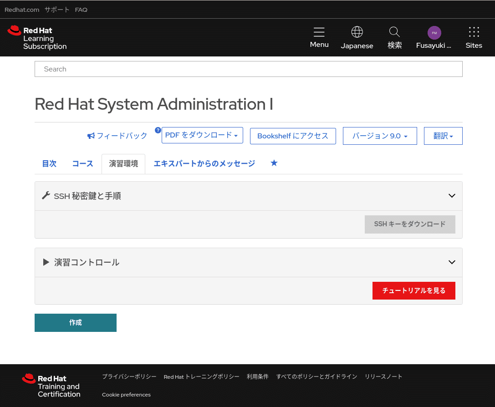Click the play triangle beside 演習コントロール
495x407 pixels.
click(46, 262)
